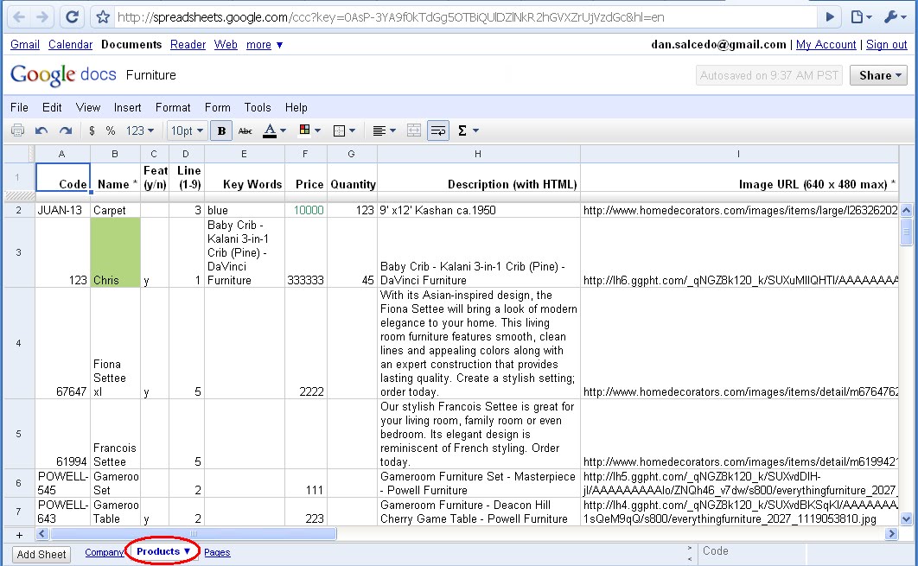Click the merge cells icon
The width and height of the screenshot is (918, 566).
click(x=414, y=130)
